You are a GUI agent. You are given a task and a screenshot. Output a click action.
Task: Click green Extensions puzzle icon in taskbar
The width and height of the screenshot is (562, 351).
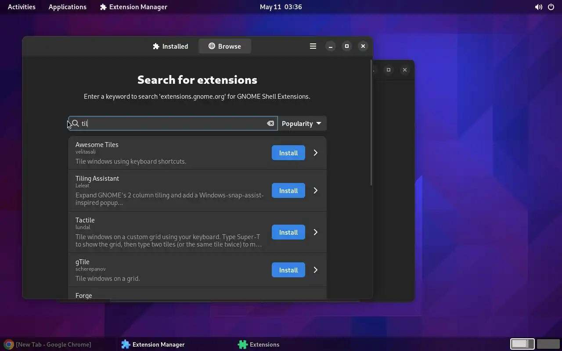(242, 344)
